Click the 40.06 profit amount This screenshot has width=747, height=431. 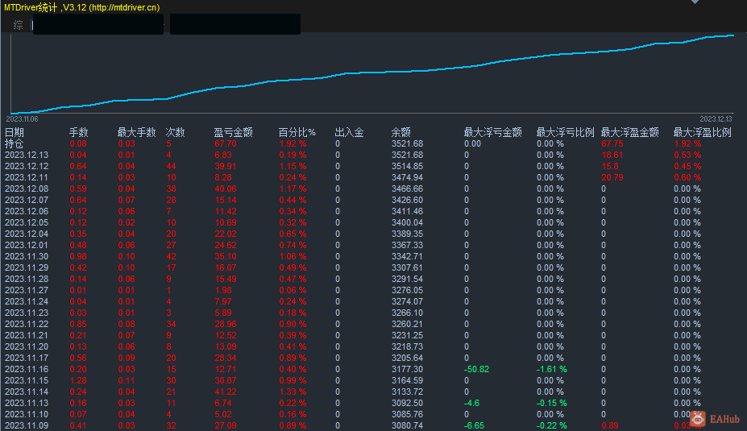(x=226, y=189)
